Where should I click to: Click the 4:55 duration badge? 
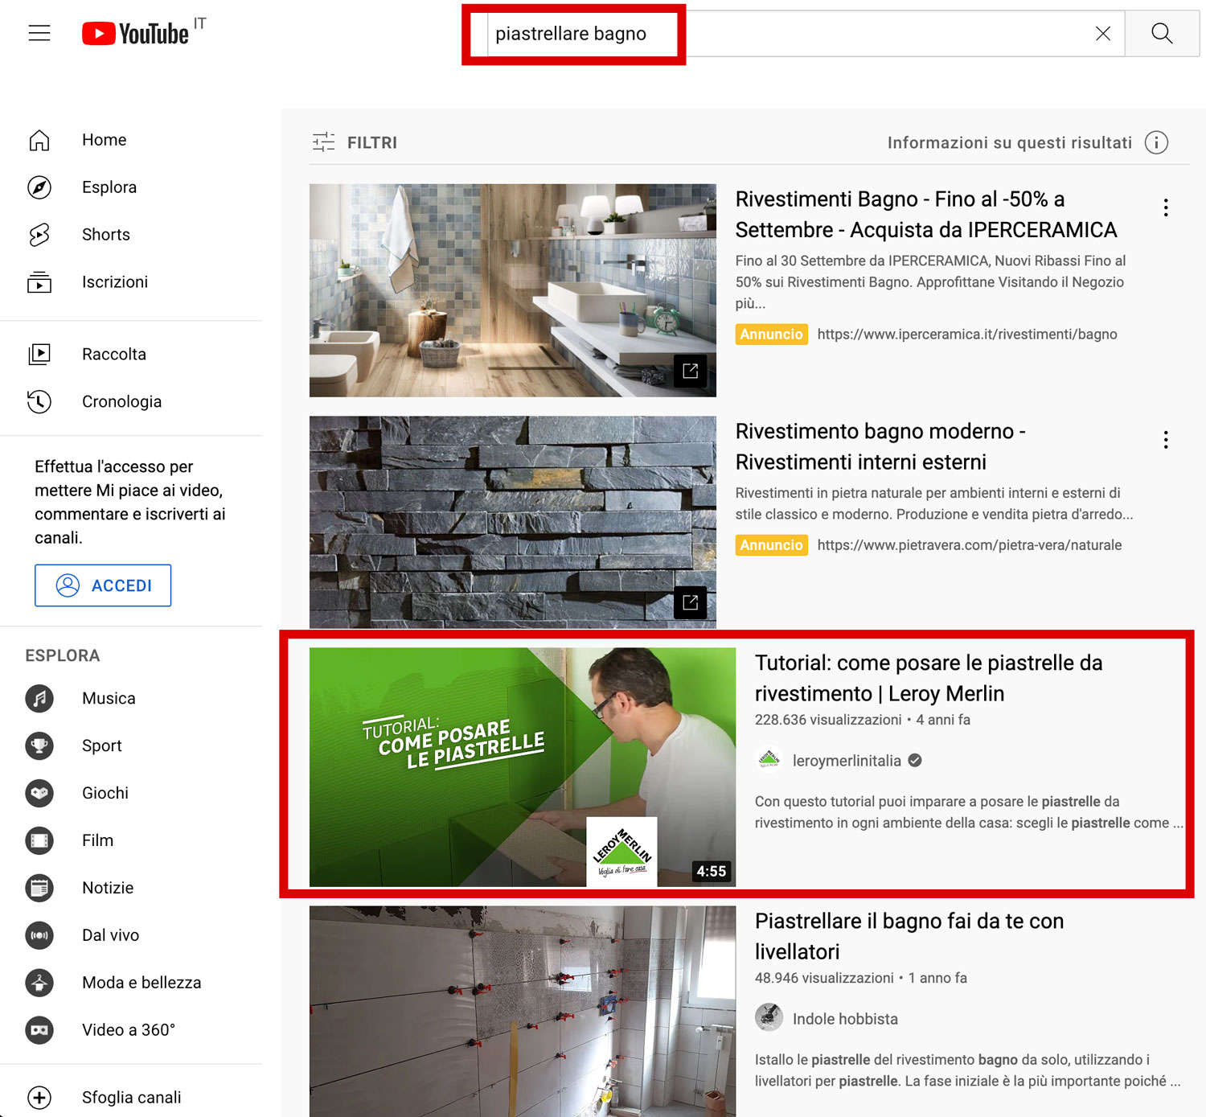(712, 871)
